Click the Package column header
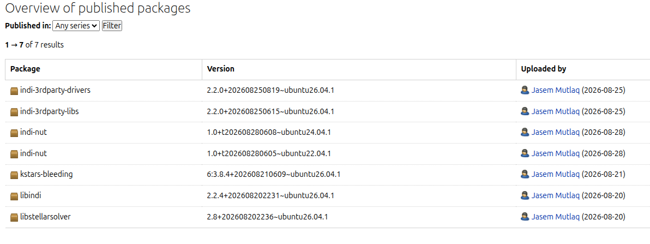The height and width of the screenshot is (244, 650). pyautogui.click(x=25, y=69)
